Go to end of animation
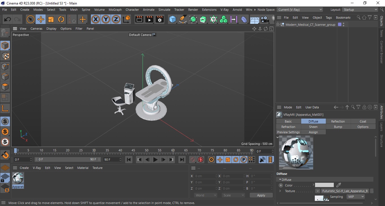The height and width of the screenshot is (206, 385). 182,160
